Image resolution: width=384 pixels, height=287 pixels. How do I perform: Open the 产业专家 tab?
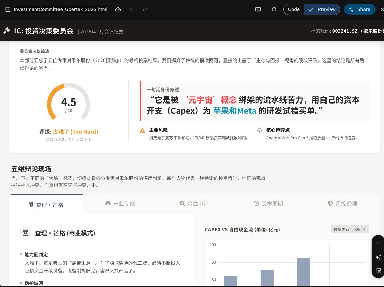[120, 204]
